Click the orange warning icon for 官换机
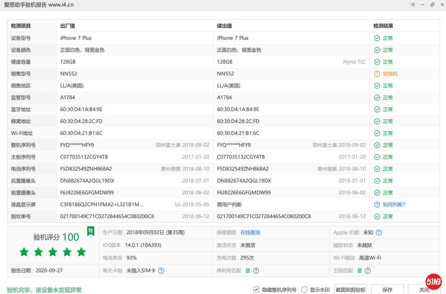Viewport: 446px width, 294px height. tap(377, 74)
